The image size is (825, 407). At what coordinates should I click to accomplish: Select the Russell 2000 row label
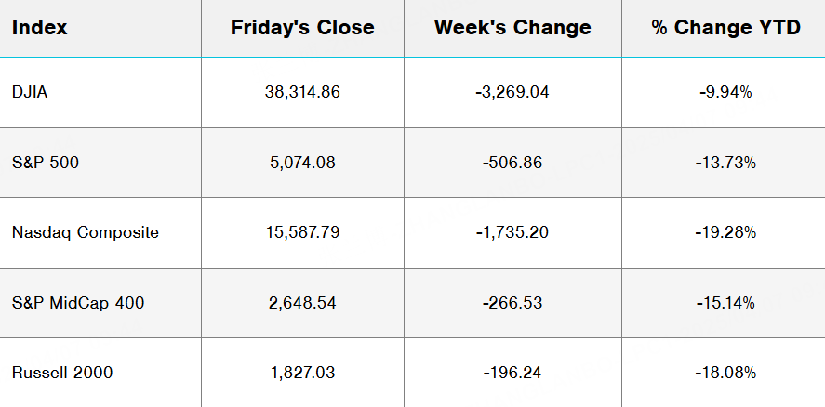[62, 373]
